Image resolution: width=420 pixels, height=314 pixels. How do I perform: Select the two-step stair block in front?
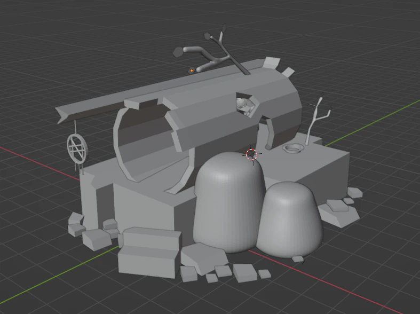[x=150, y=252]
